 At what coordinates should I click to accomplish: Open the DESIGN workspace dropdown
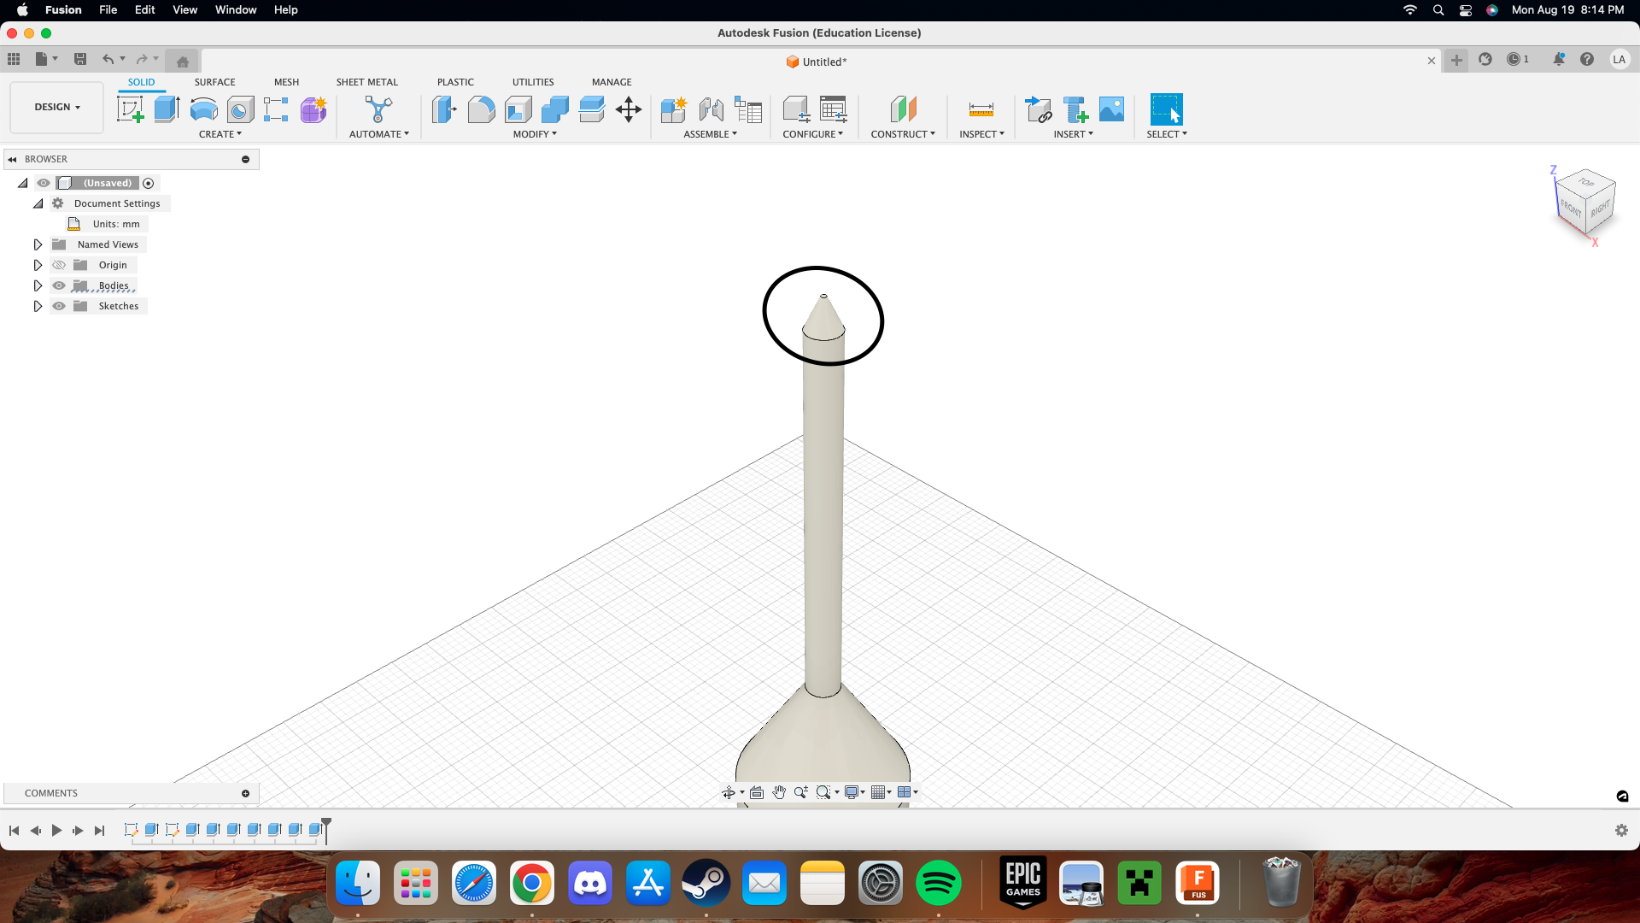(57, 107)
